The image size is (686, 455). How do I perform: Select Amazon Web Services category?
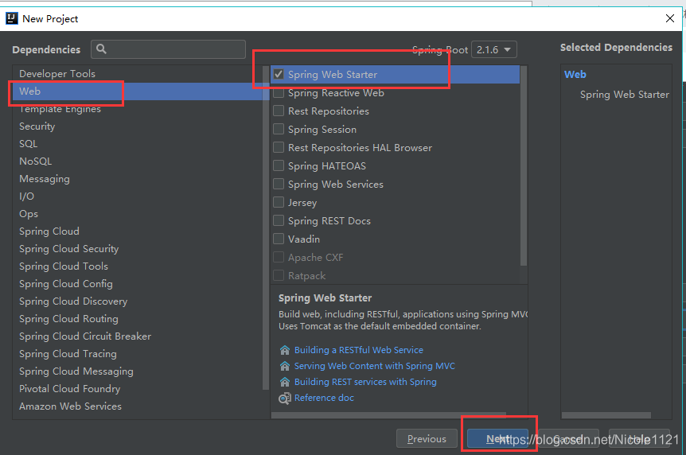coord(138,406)
